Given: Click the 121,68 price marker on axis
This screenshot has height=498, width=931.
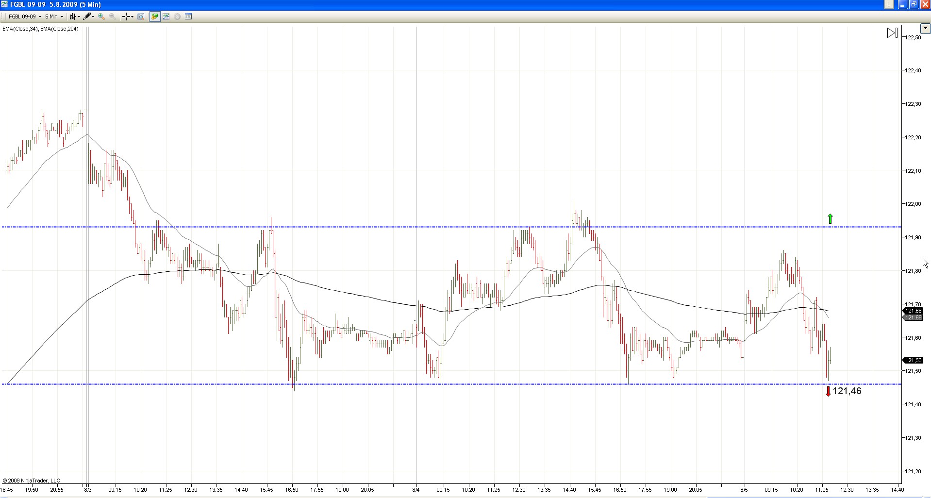Looking at the screenshot, I should (913, 311).
